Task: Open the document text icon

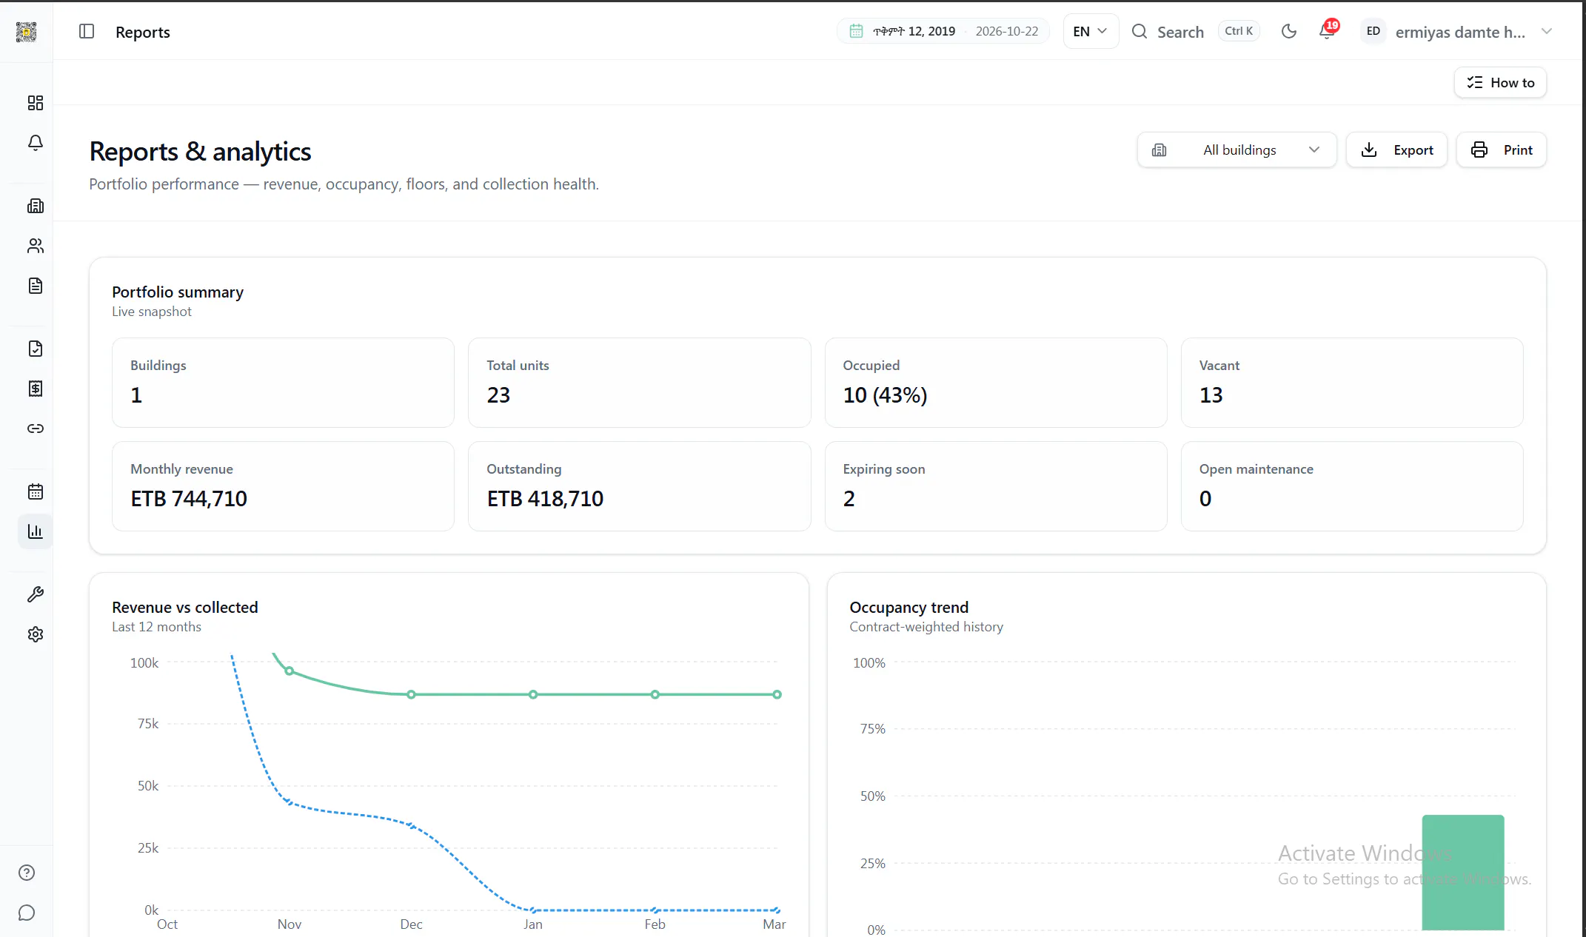Action: pyautogui.click(x=36, y=286)
